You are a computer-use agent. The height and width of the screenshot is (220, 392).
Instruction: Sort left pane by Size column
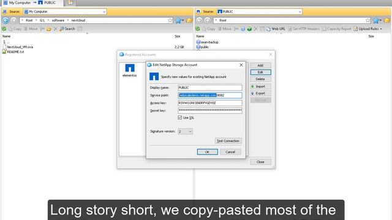178,36
